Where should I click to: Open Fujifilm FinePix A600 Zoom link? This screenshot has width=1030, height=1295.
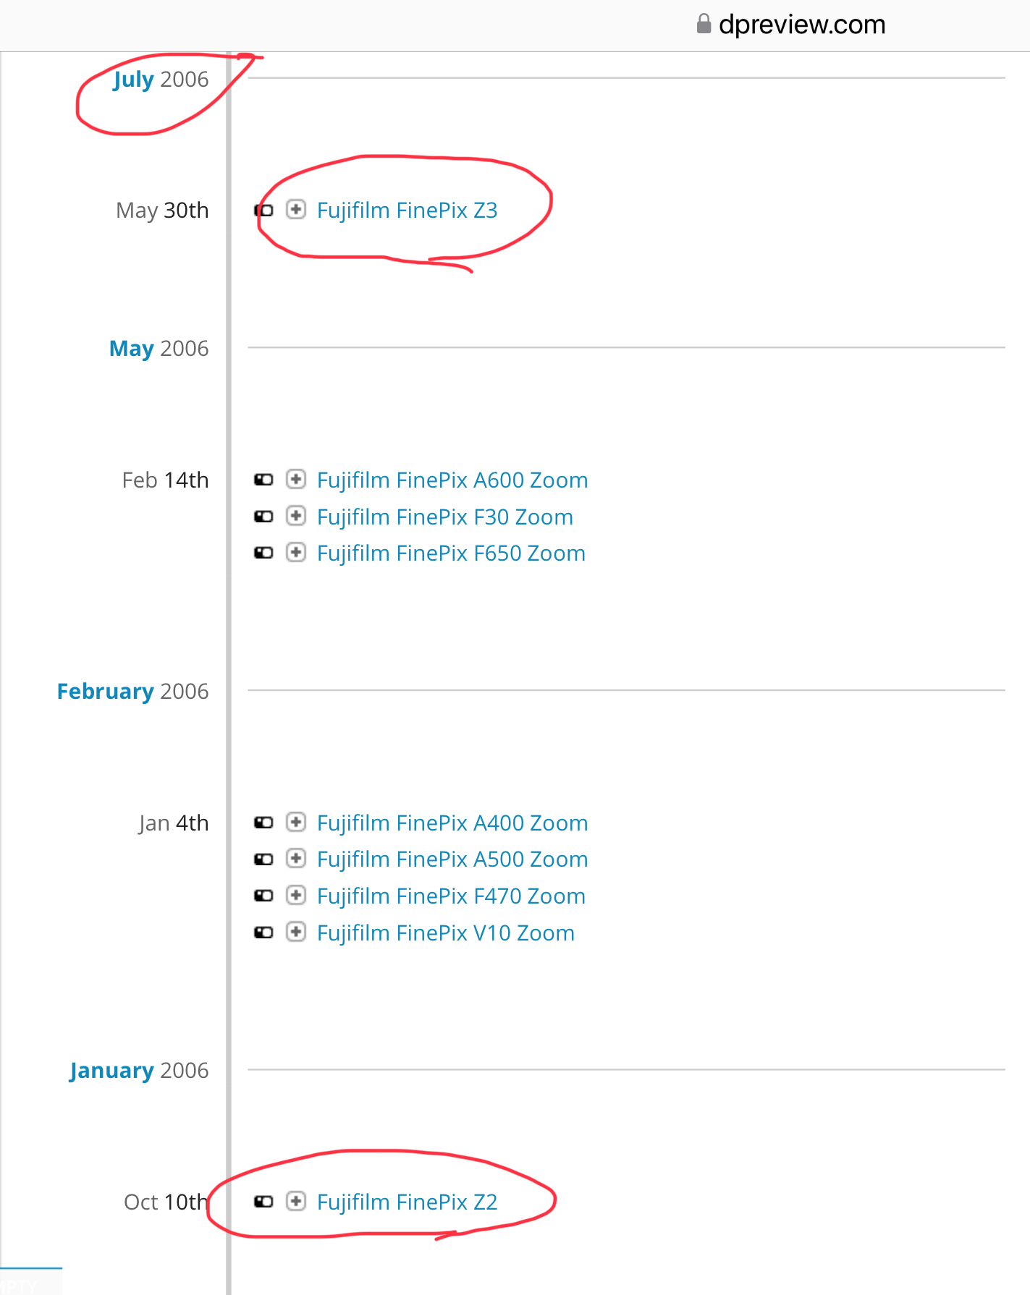coord(452,480)
